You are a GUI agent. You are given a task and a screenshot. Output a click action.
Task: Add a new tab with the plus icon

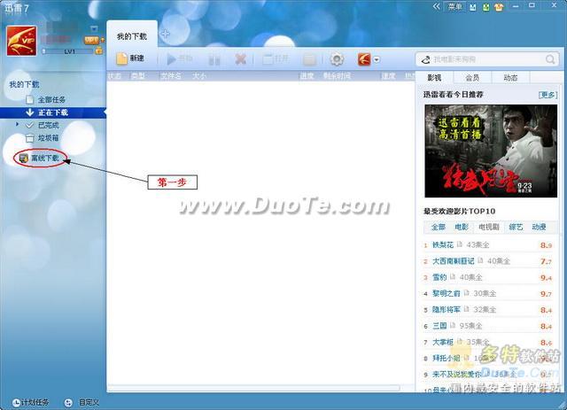(166, 34)
